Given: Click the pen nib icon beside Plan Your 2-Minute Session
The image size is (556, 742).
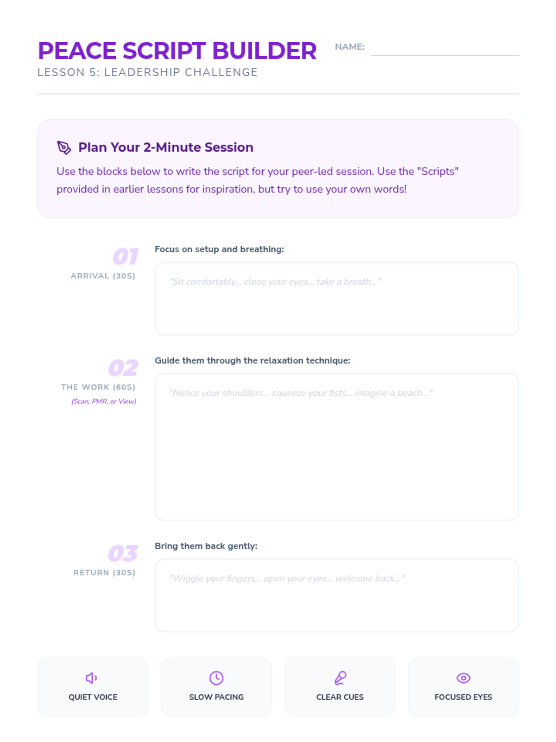Looking at the screenshot, I should 64,147.
